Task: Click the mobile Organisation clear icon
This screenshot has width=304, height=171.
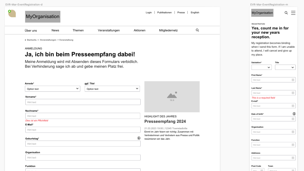Action: [293, 132]
